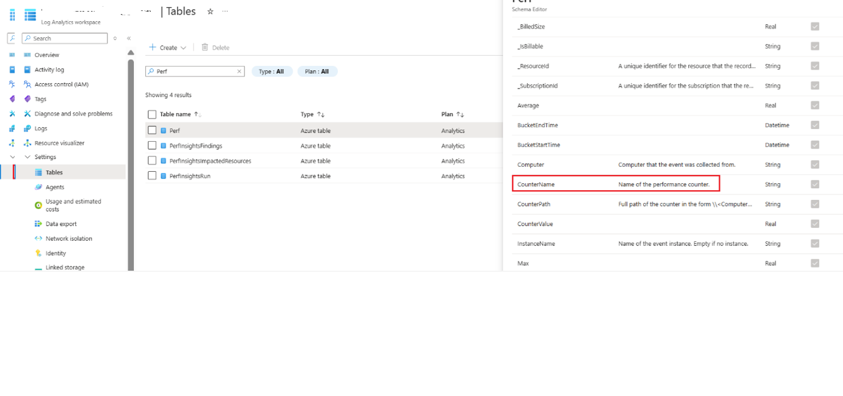This screenshot has height=396, width=843.
Task: Open the Type : All filter
Action: click(272, 71)
